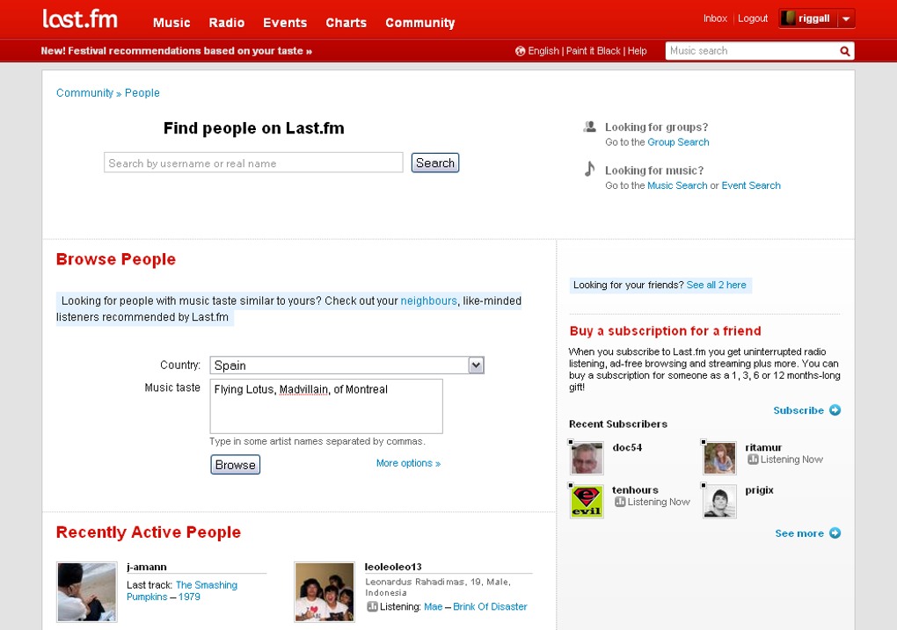Open the Music Search link
This screenshot has height=630, width=897.
click(677, 185)
